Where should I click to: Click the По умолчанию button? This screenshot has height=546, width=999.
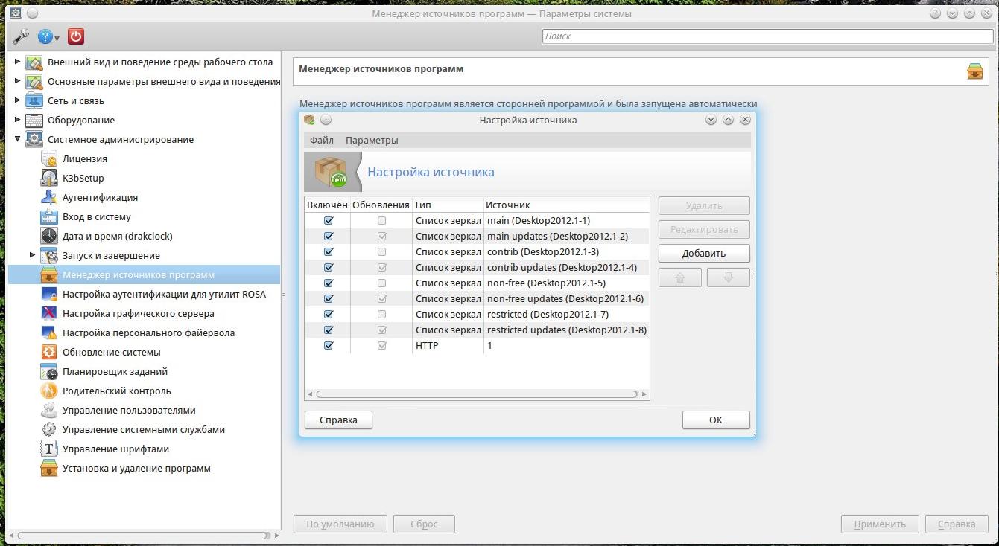pyautogui.click(x=340, y=524)
